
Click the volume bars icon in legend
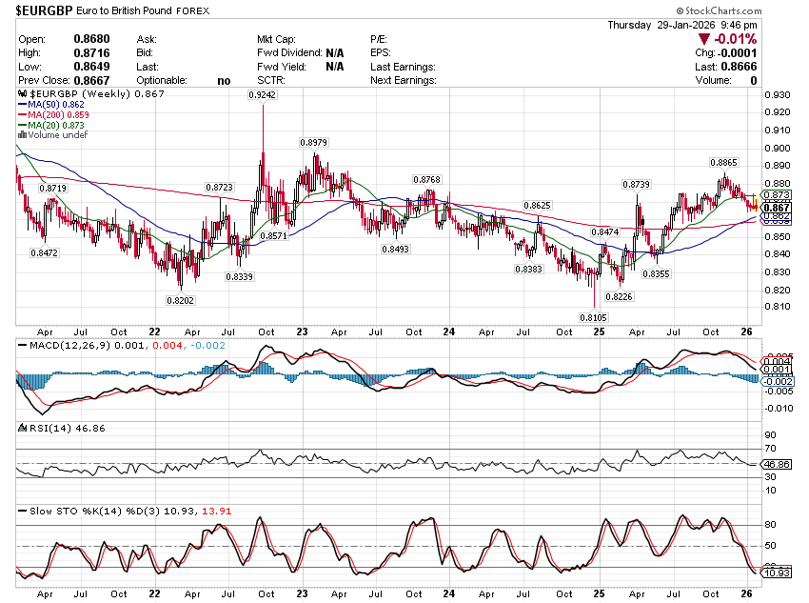point(22,135)
